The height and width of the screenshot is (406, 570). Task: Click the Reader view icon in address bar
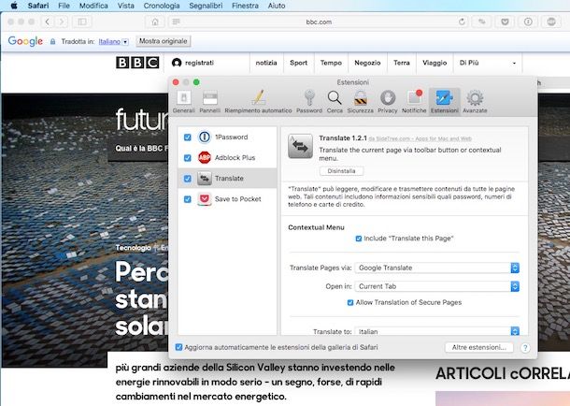coord(177,22)
